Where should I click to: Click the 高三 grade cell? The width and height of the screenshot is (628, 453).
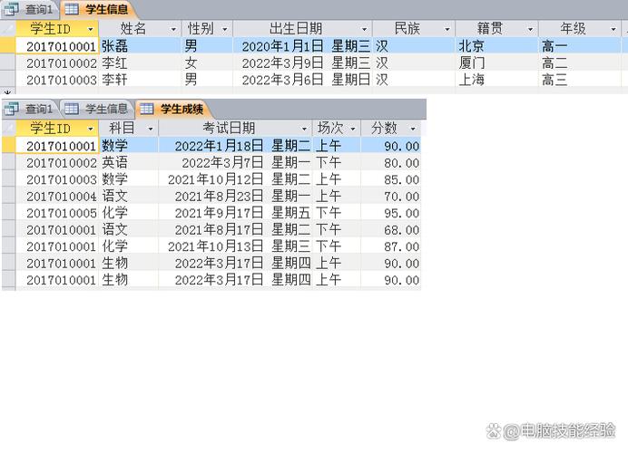coord(580,80)
